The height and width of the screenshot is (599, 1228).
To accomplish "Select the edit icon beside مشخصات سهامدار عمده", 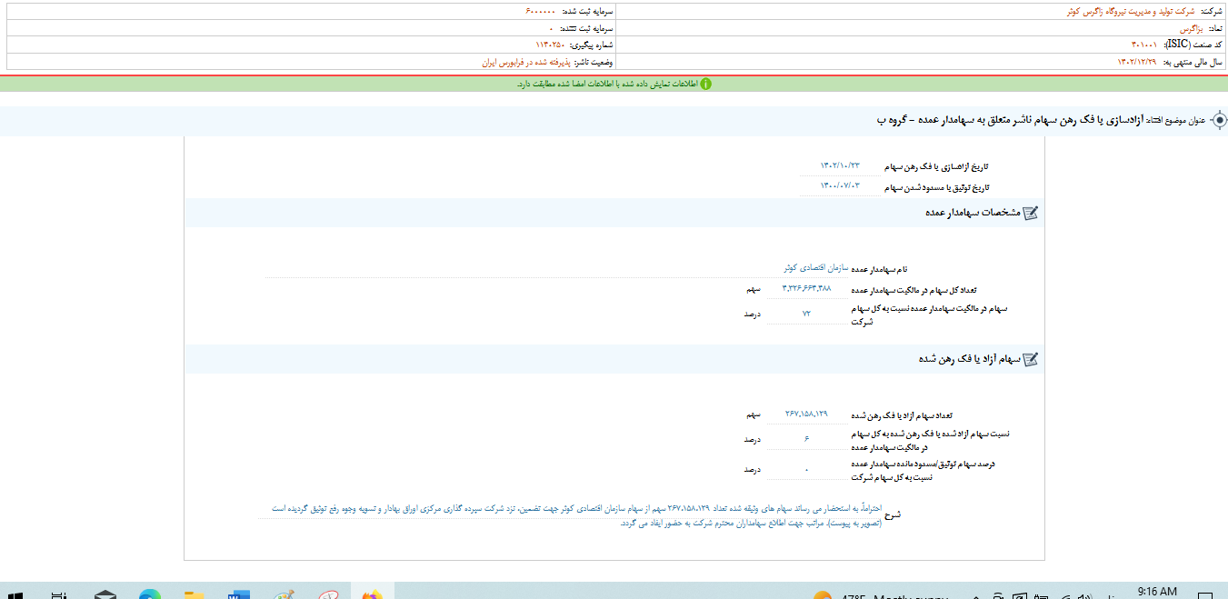I will click(x=1029, y=212).
